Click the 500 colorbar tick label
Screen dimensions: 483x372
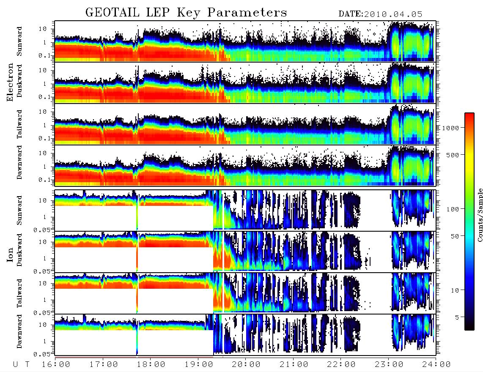[453, 155]
